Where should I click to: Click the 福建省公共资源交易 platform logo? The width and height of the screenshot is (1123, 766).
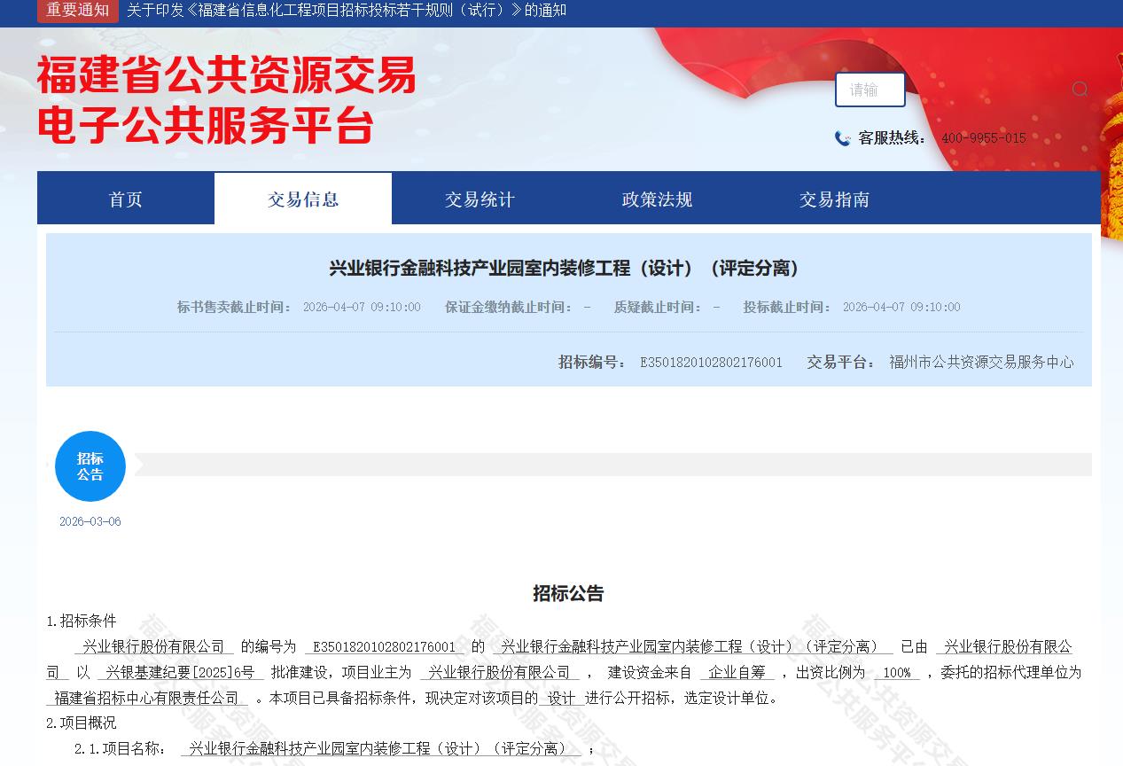coord(226,100)
